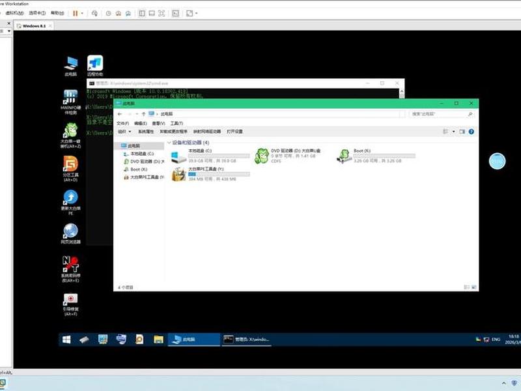
Task: Open the library filter dropdown arrow
Action: (x=9, y=31)
